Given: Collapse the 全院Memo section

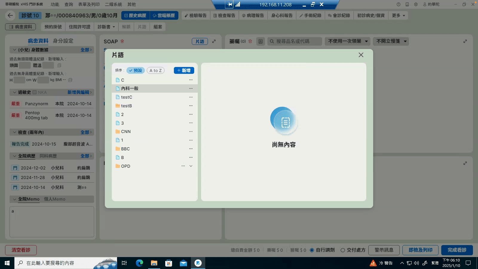Looking at the screenshot, I should pos(15,199).
